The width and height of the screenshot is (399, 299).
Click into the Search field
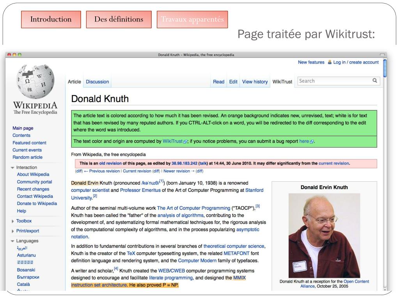click(335, 81)
